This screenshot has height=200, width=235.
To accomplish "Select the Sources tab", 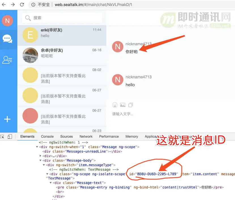I will click(x=66, y=136).
